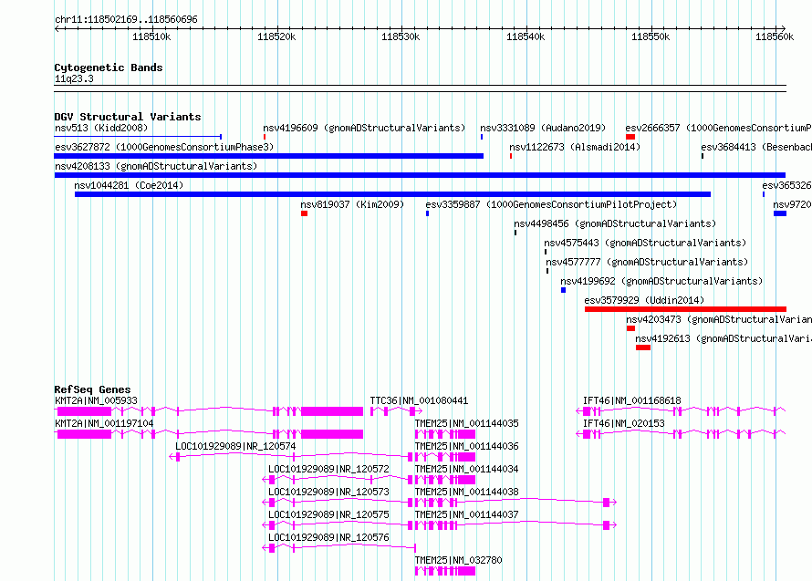Screen dimensions: 812x581
Task: Click nsv3331089 (Audano2019) label
Action: point(543,128)
